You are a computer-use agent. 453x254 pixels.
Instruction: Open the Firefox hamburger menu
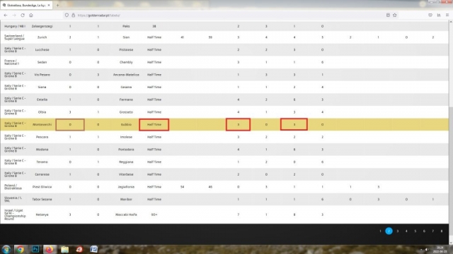point(447,16)
